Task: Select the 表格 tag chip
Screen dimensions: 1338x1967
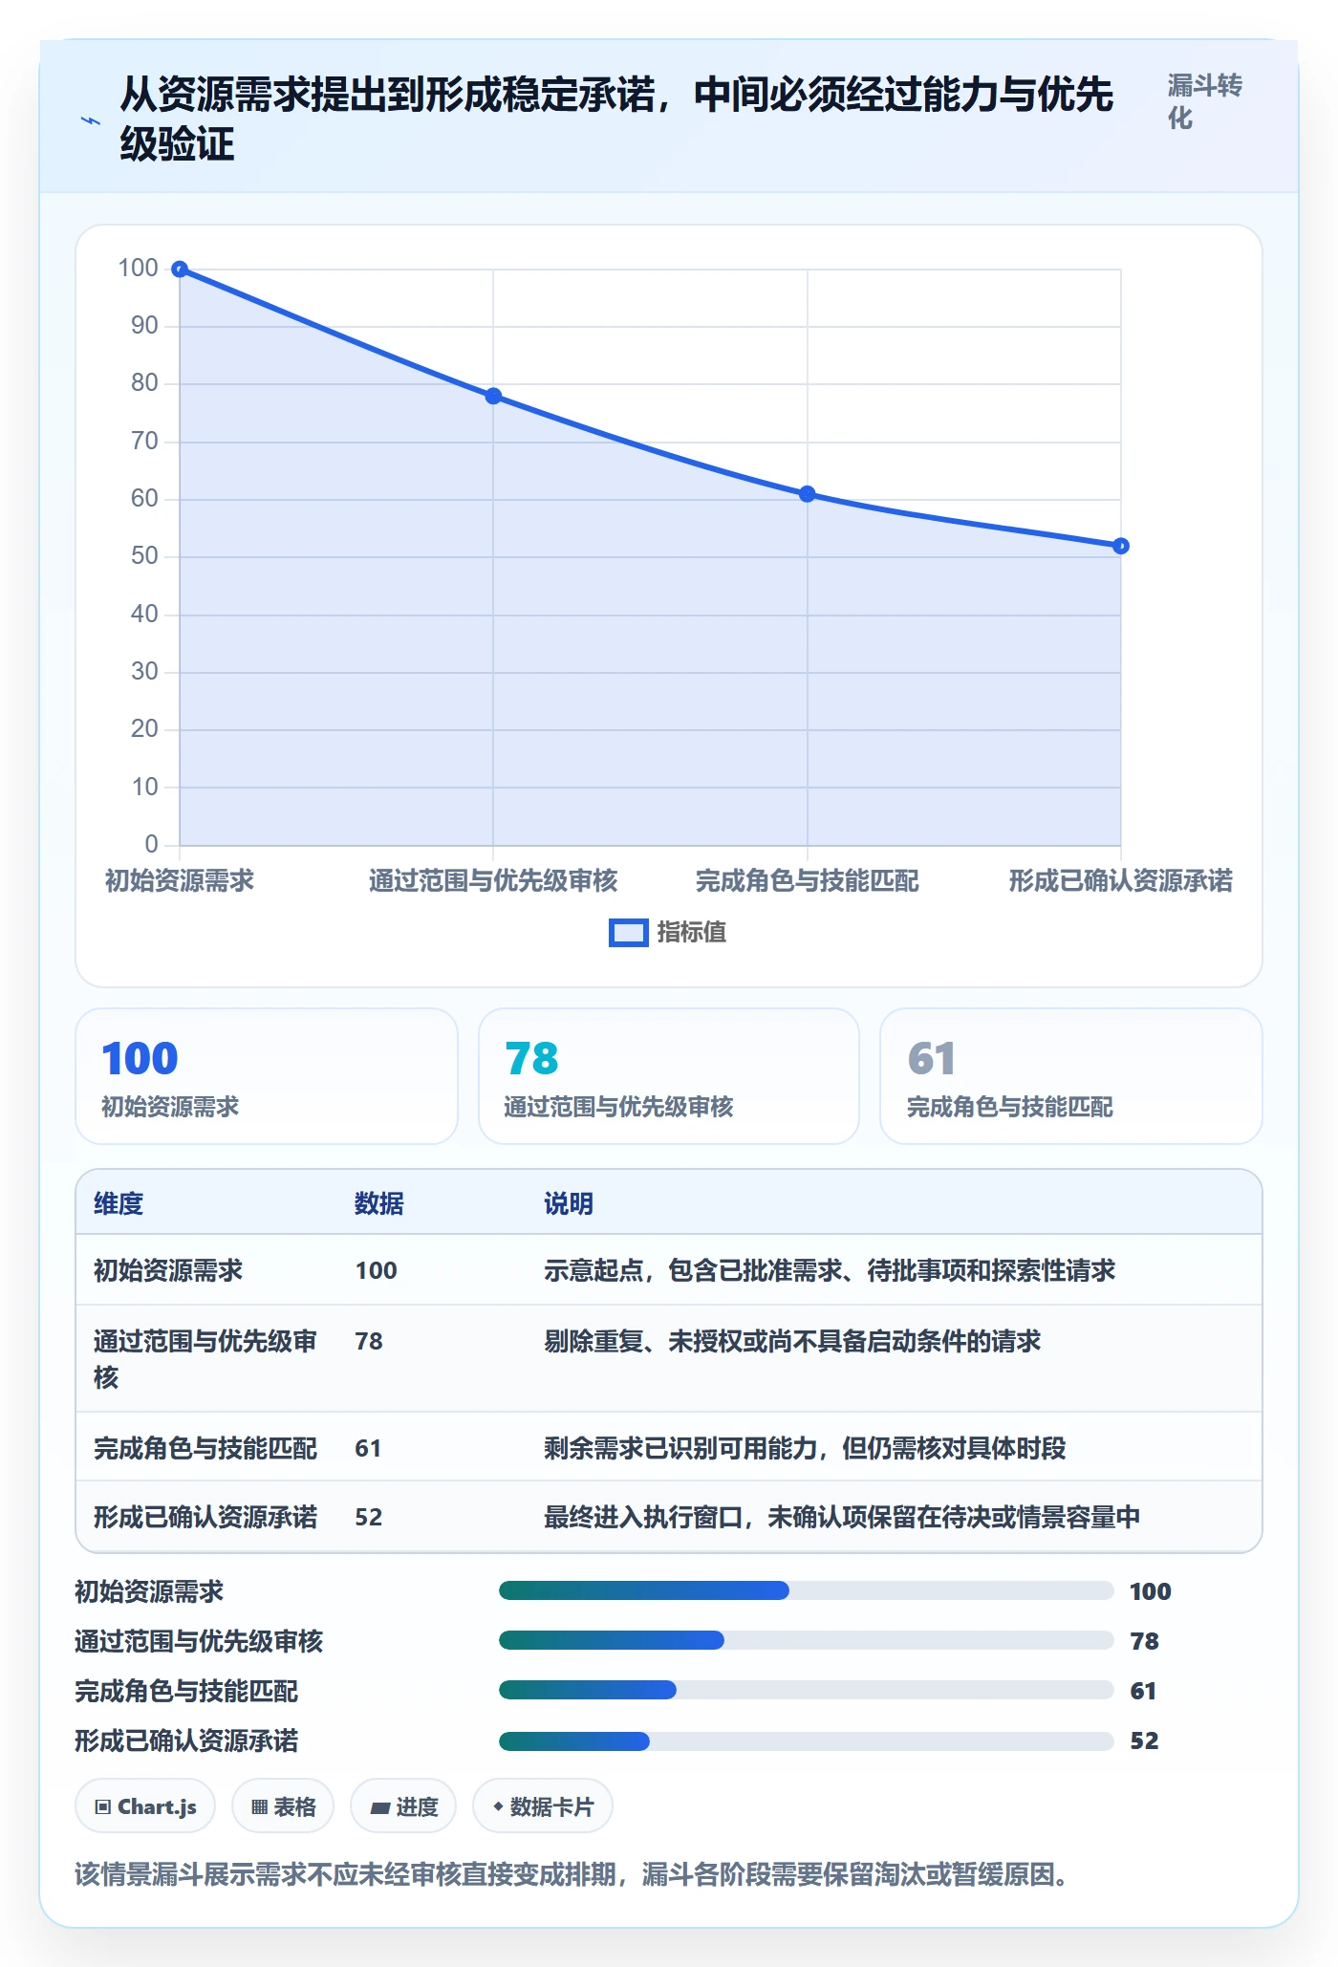Action: [x=283, y=1806]
